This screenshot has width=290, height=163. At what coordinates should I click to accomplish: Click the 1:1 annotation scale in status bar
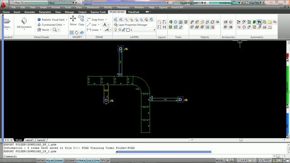242,161
